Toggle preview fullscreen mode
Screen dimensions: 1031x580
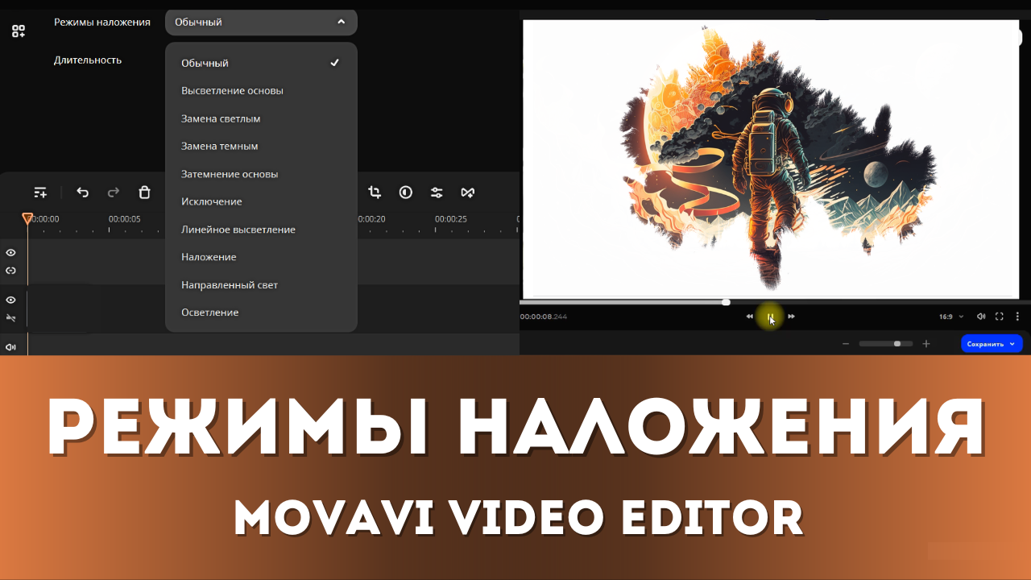click(x=1000, y=317)
